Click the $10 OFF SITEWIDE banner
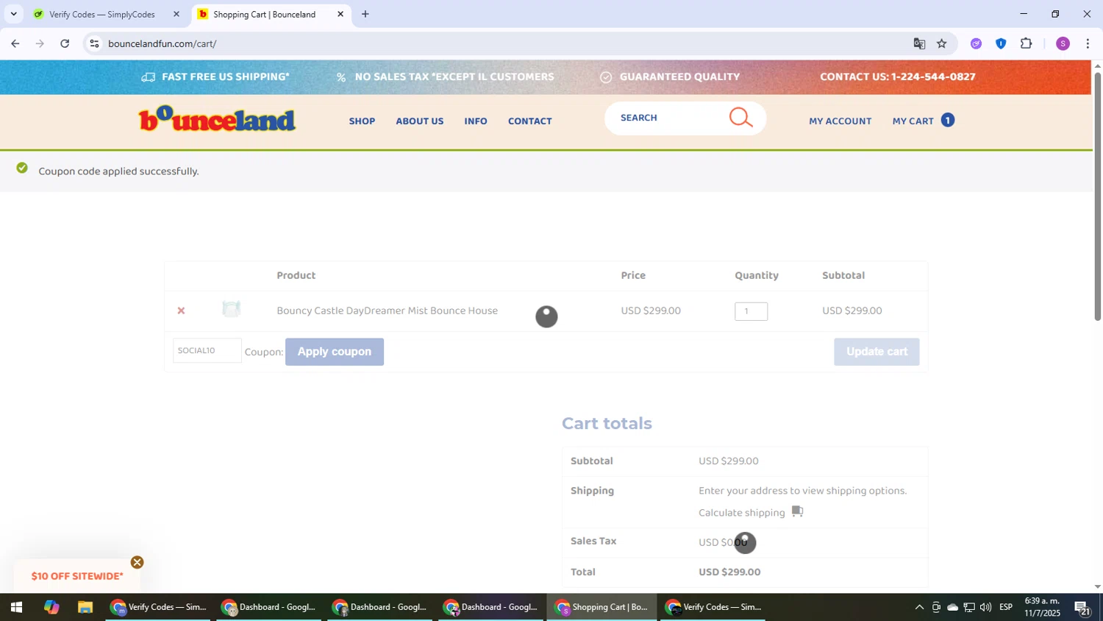Viewport: 1103px width, 621px height. coord(77,576)
